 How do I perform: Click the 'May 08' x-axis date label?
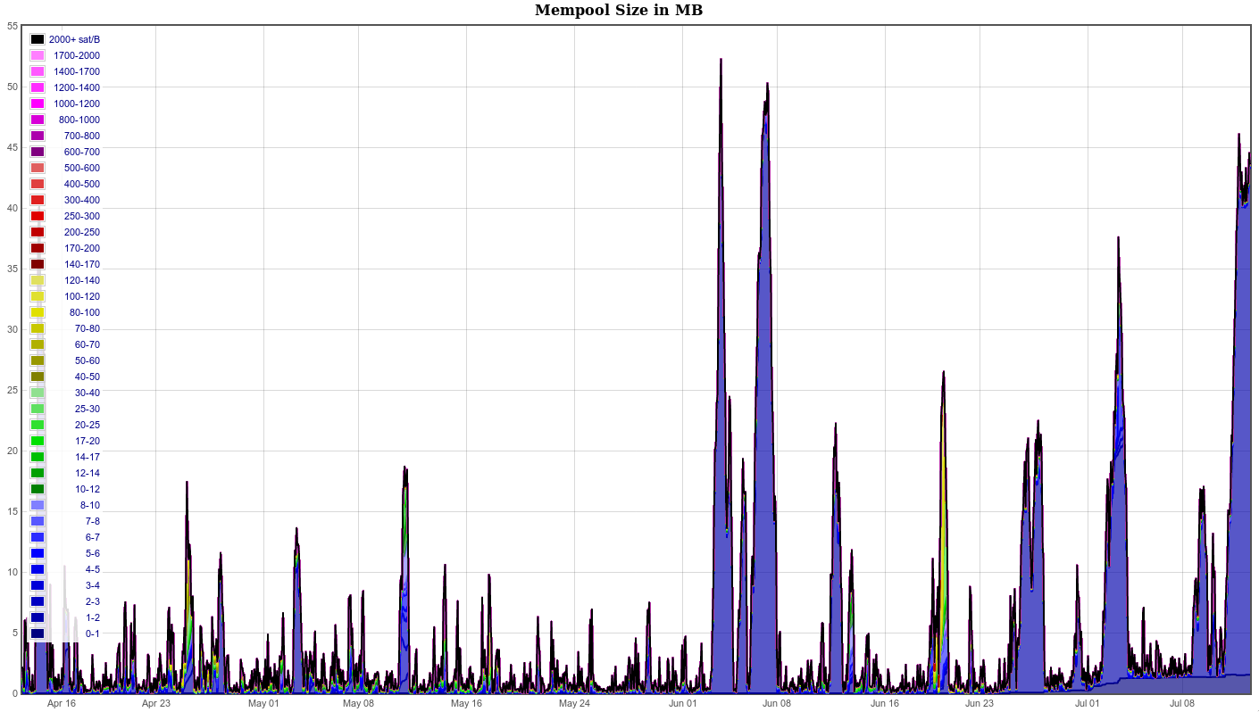pos(358,703)
